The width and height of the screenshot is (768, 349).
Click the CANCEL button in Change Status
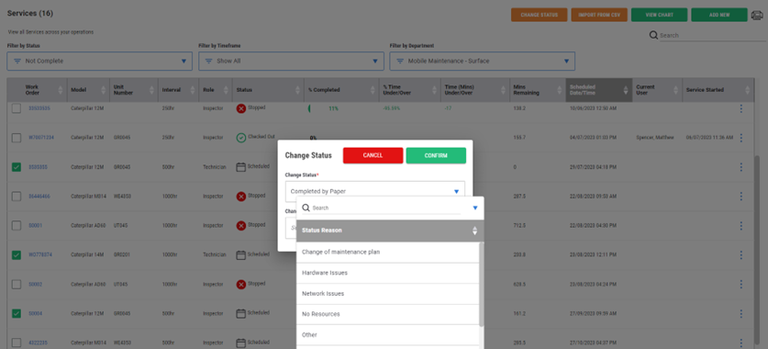[373, 155]
